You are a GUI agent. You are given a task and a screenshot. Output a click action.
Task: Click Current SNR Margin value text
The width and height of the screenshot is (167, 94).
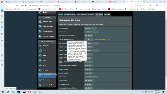[102, 39]
